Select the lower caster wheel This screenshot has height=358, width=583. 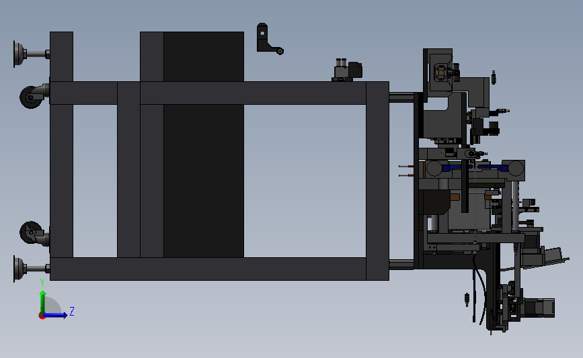coord(31,233)
